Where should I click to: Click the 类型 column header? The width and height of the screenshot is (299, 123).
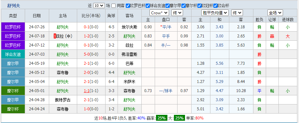click(x=13, y=16)
